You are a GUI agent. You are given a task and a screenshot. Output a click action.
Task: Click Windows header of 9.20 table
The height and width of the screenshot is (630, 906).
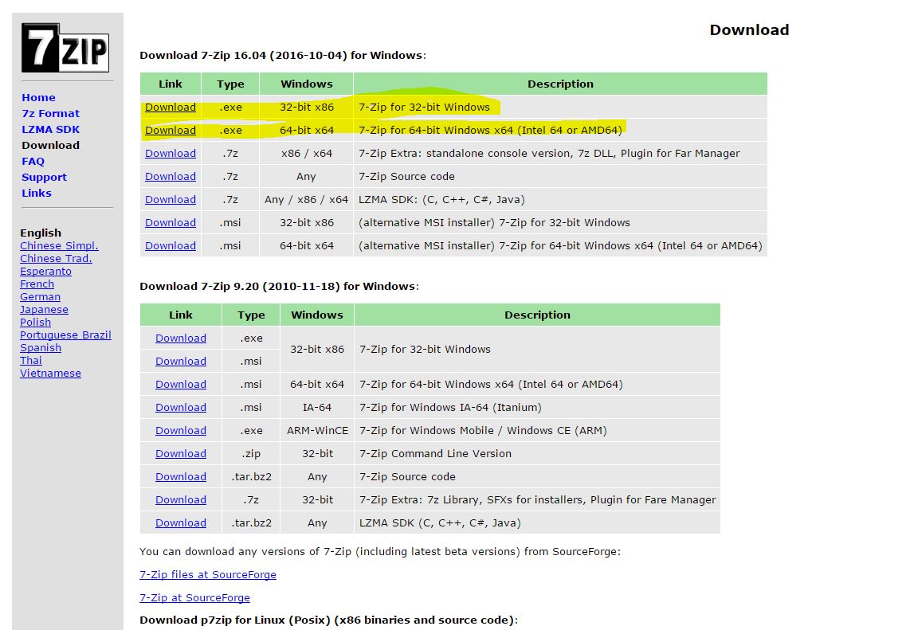[317, 315]
